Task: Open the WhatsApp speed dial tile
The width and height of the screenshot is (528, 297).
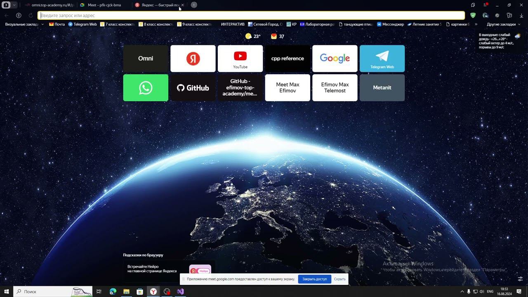Action: [x=146, y=88]
